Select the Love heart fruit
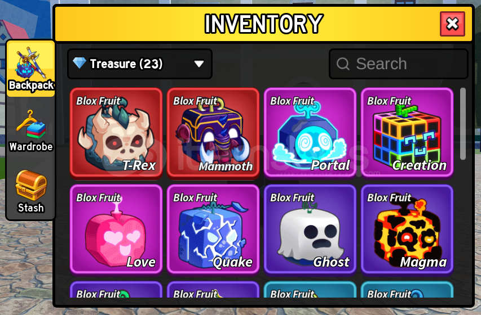The image size is (481, 315). [x=116, y=229]
